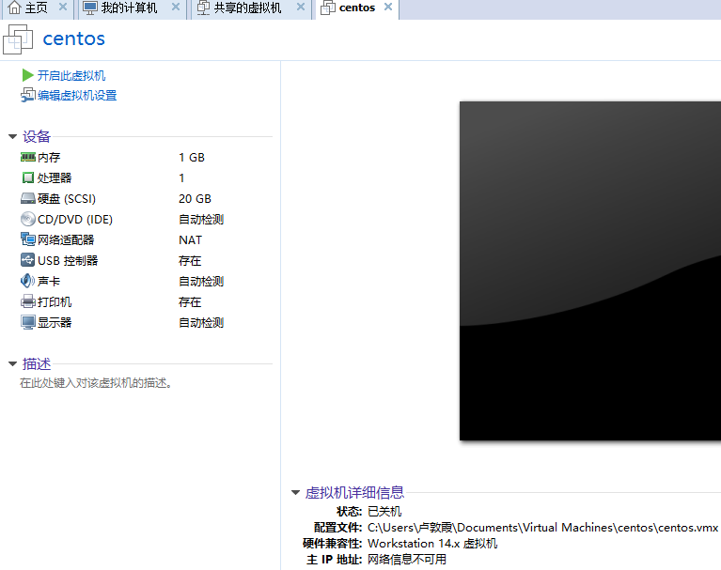
Task: Click the processor (处理器) icon
Action: tap(27, 177)
